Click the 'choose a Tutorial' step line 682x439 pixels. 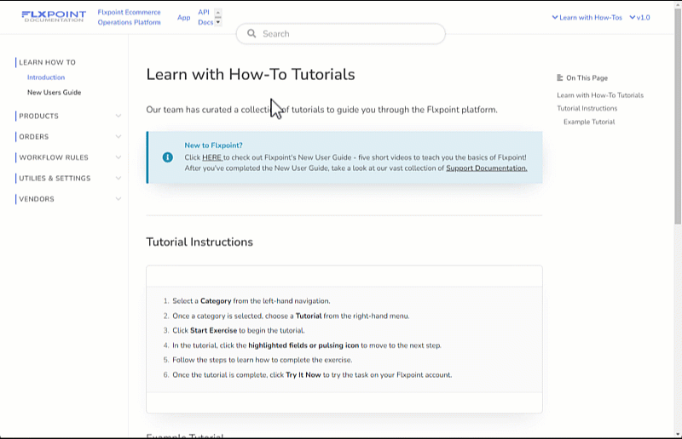(x=291, y=316)
